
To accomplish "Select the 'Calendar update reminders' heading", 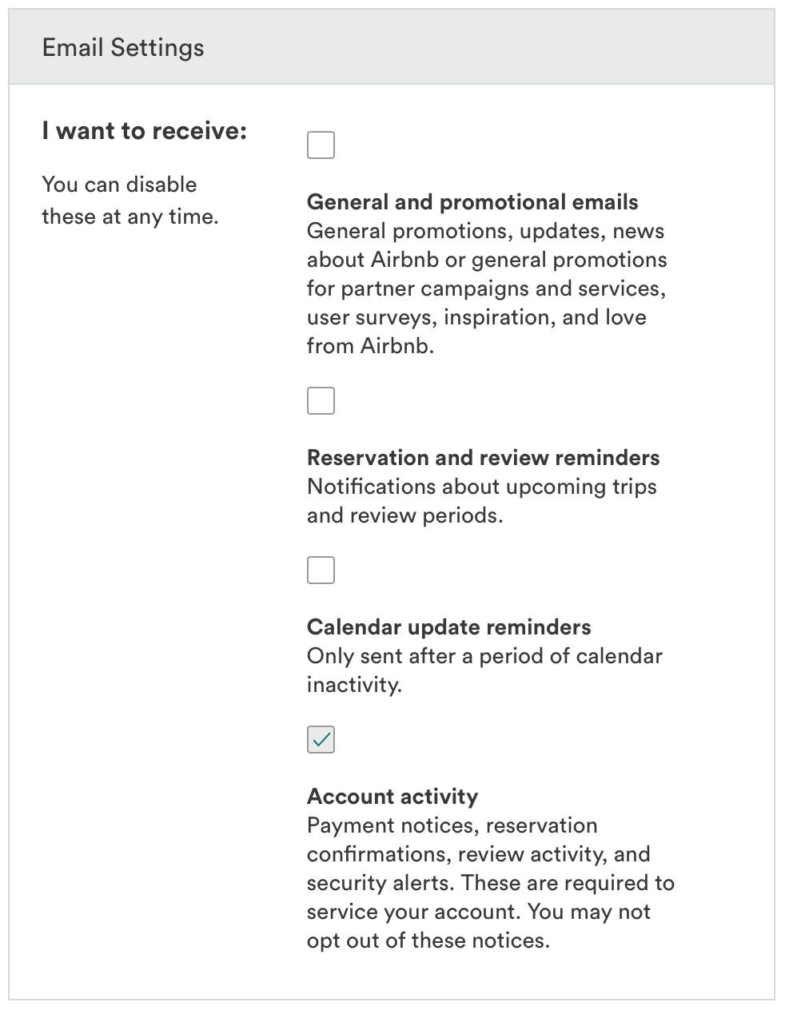I will [448, 627].
